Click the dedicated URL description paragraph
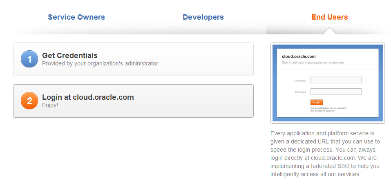 click(326, 154)
